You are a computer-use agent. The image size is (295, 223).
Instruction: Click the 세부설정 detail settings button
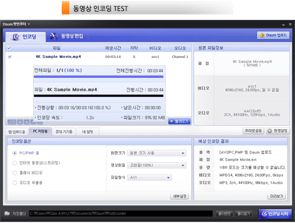[x=180, y=196]
